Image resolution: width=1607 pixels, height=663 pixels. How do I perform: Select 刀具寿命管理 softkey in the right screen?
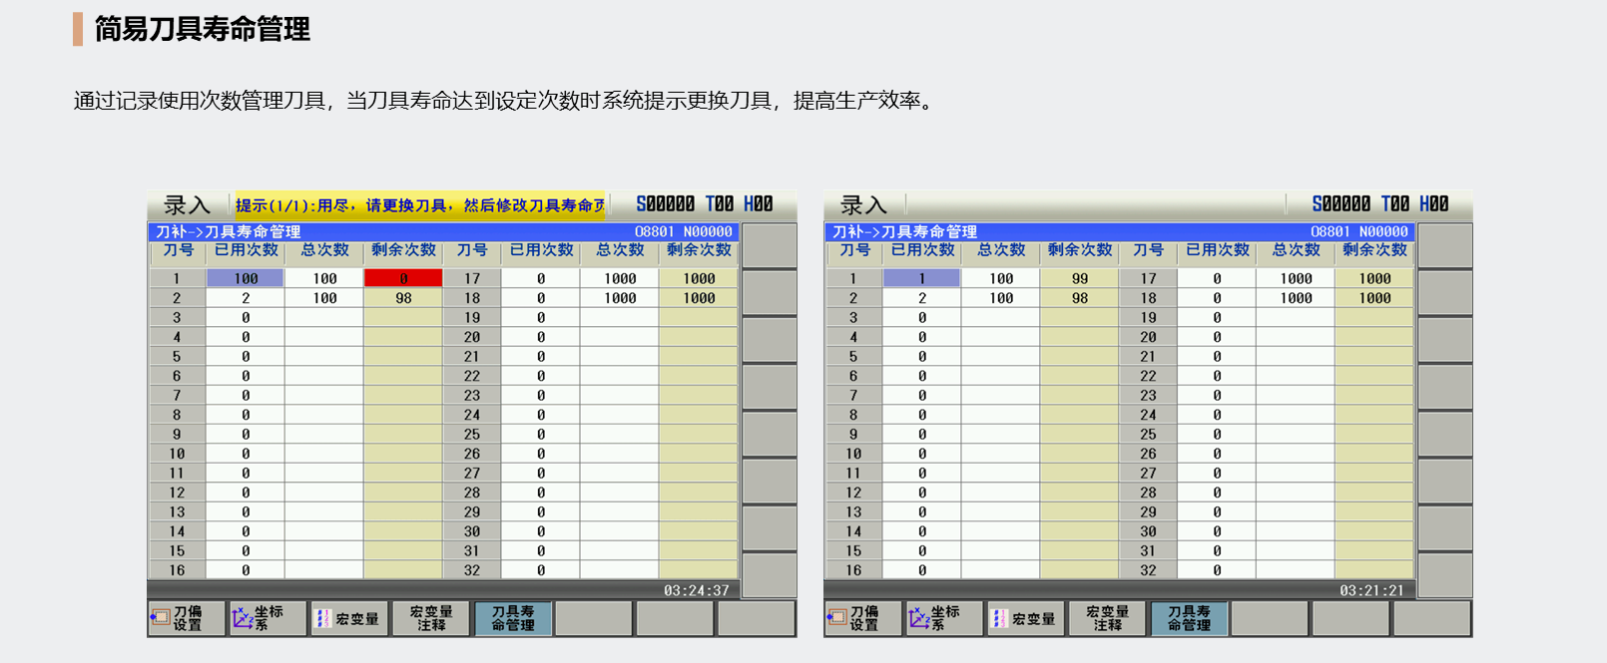[x=1189, y=618]
